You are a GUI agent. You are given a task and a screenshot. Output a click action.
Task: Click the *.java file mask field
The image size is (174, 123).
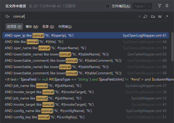[139, 6]
